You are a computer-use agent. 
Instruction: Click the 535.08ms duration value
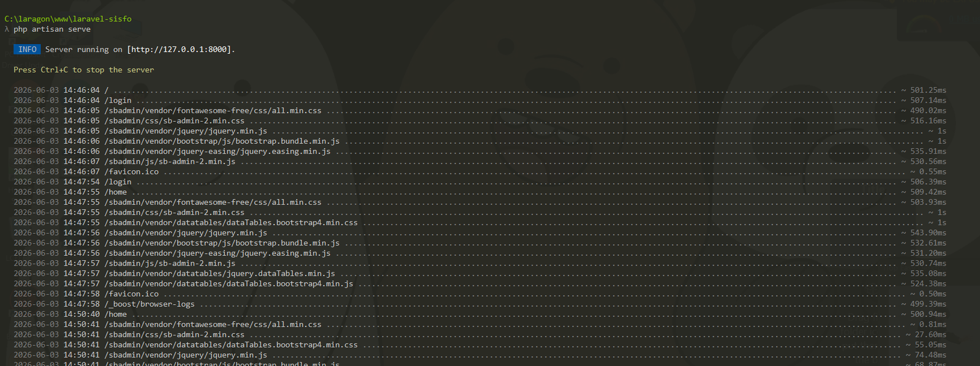928,274
